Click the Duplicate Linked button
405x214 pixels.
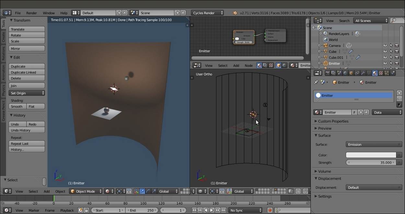tap(27, 72)
